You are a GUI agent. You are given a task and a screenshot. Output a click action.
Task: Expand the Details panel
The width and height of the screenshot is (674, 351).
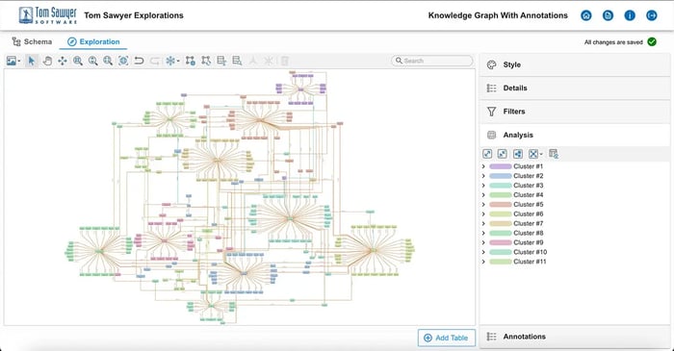coord(575,88)
